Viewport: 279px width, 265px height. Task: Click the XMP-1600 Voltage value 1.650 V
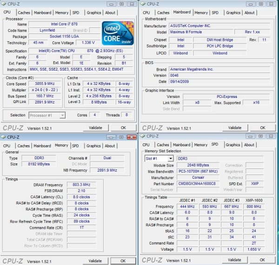coord(254,249)
